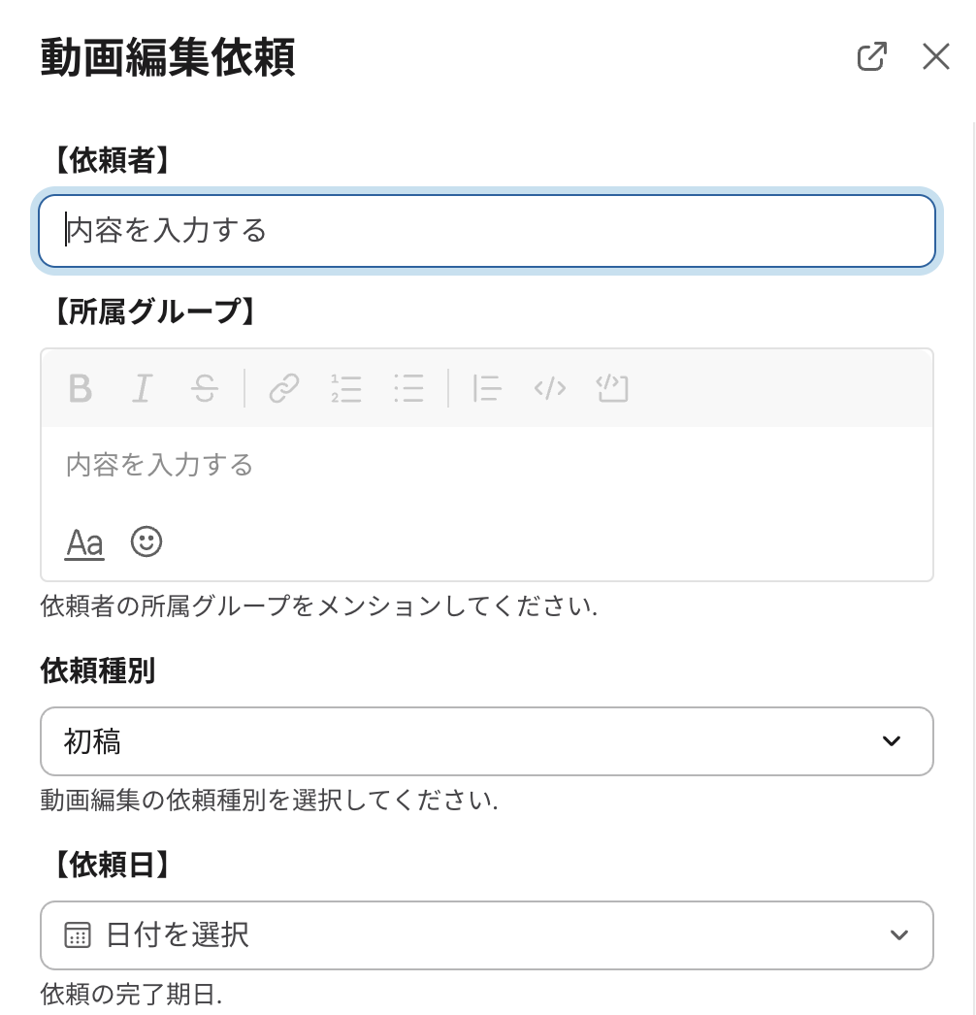The image size is (976, 1015).
Task: Insert a code block
Action: (612, 389)
